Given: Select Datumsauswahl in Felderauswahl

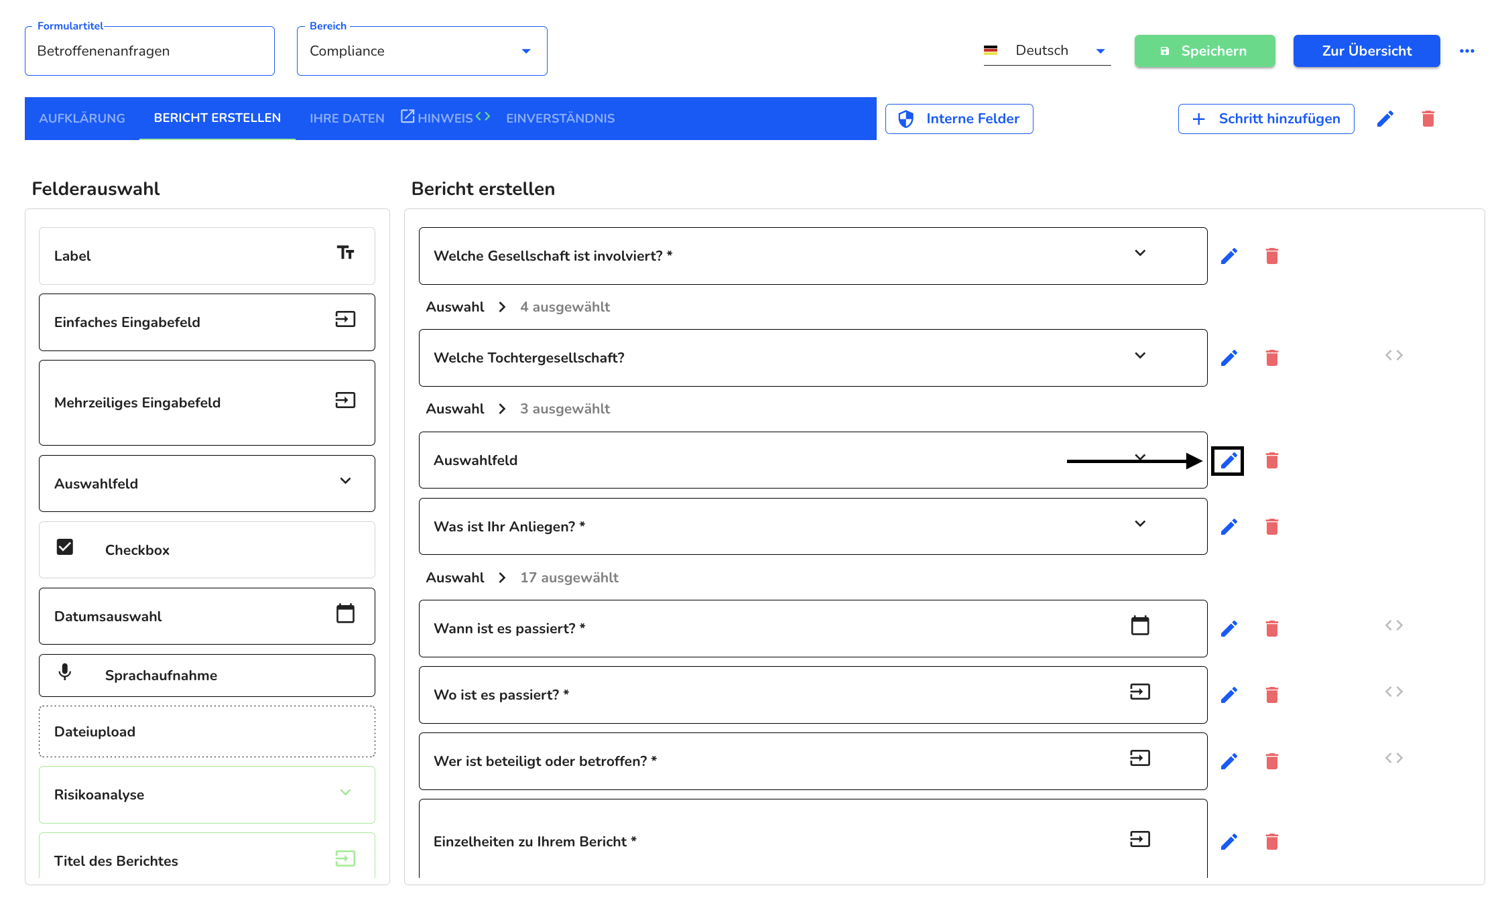Looking at the screenshot, I should 207,617.
